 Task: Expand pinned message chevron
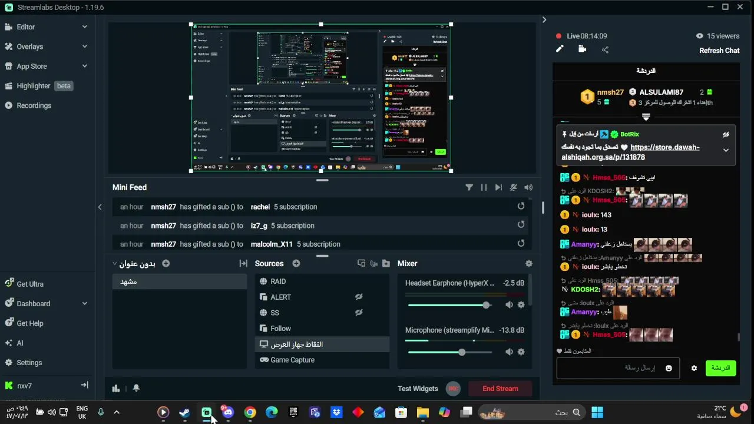coord(726,150)
